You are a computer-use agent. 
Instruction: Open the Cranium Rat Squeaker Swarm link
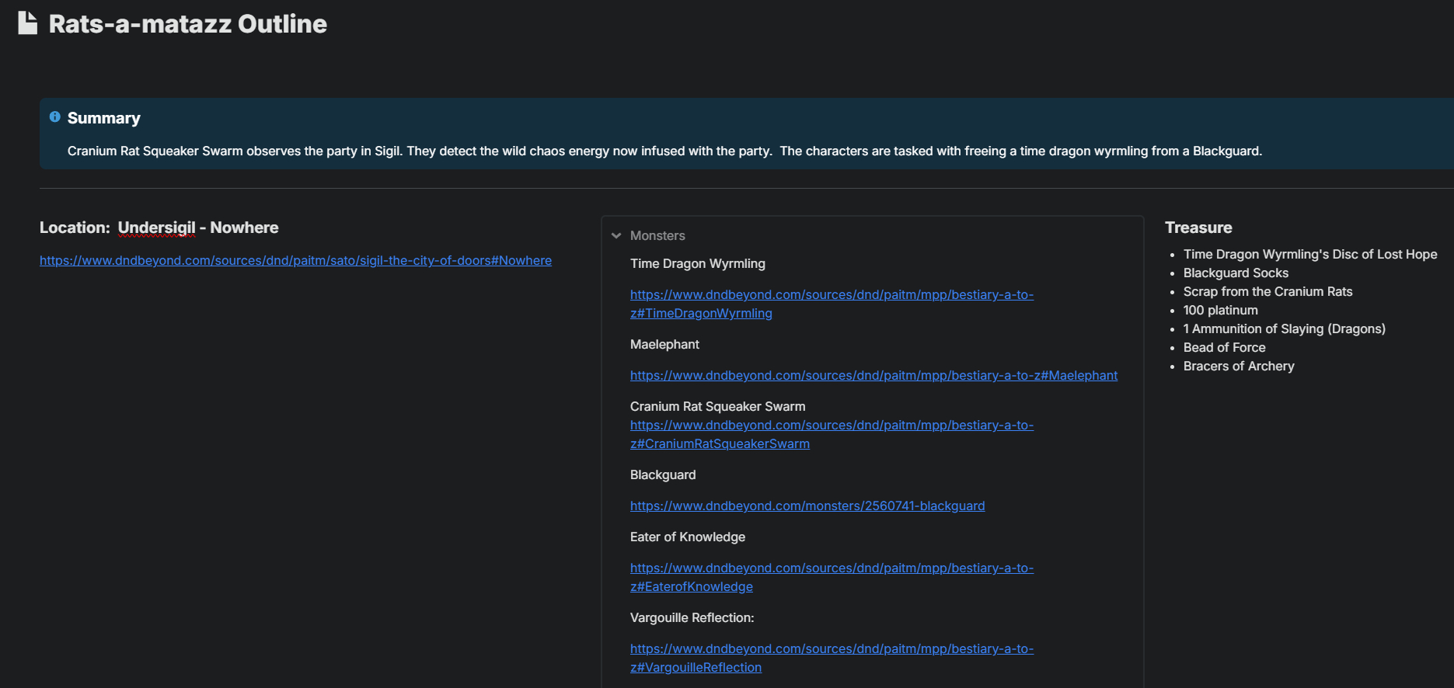tap(831, 426)
